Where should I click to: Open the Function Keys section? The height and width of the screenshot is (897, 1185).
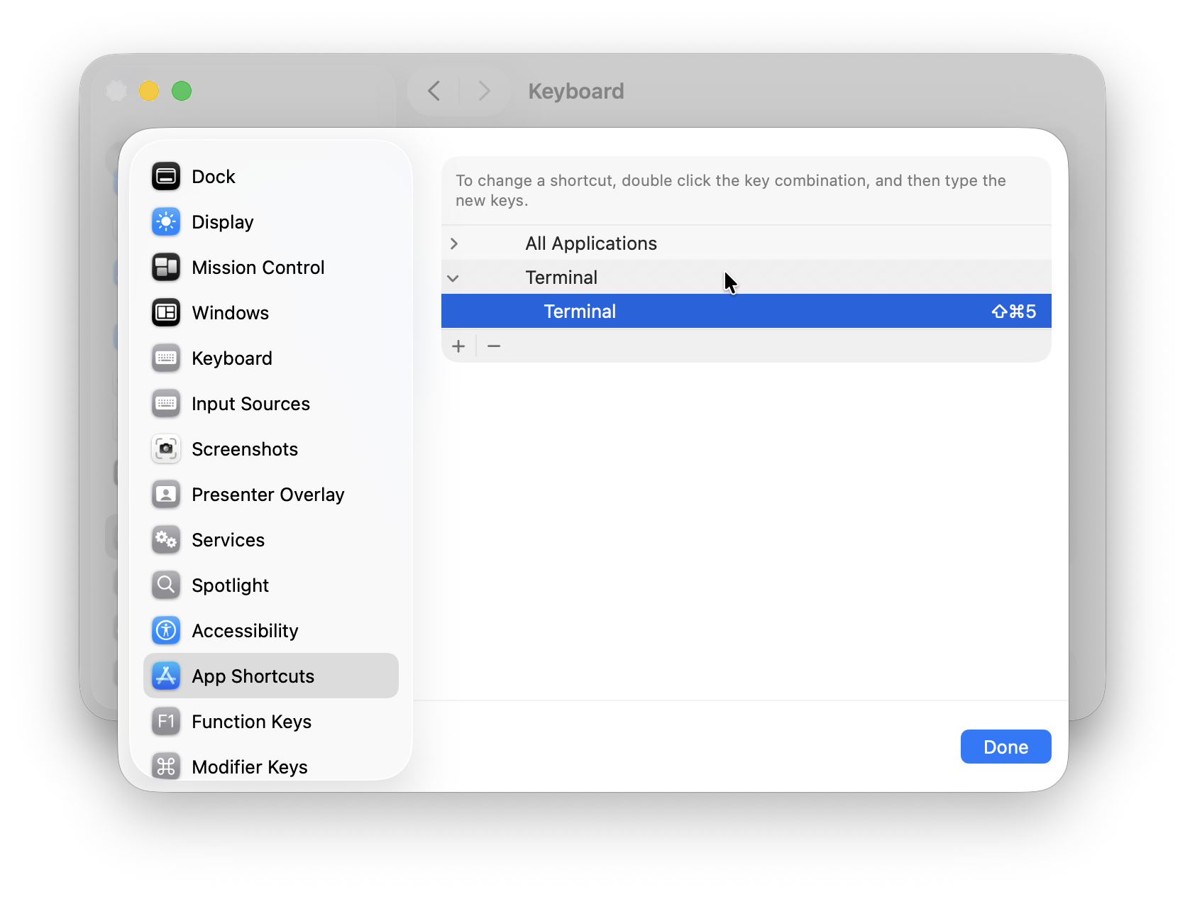(252, 721)
